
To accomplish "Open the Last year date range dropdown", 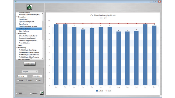I will click(30, 71).
